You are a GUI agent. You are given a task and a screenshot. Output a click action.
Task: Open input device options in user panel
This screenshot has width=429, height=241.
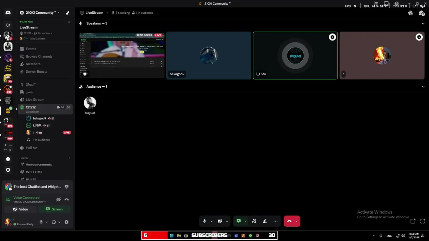tap(47, 222)
